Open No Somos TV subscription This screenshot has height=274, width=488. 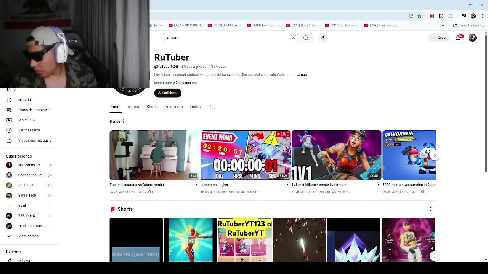tap(29, 165)
